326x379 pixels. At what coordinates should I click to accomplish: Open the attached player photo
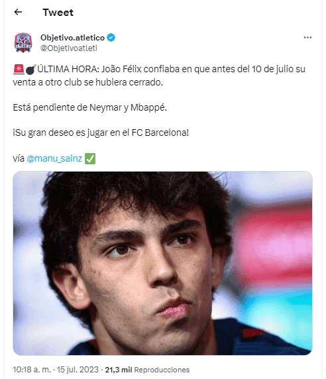click(x=162, y=263)
